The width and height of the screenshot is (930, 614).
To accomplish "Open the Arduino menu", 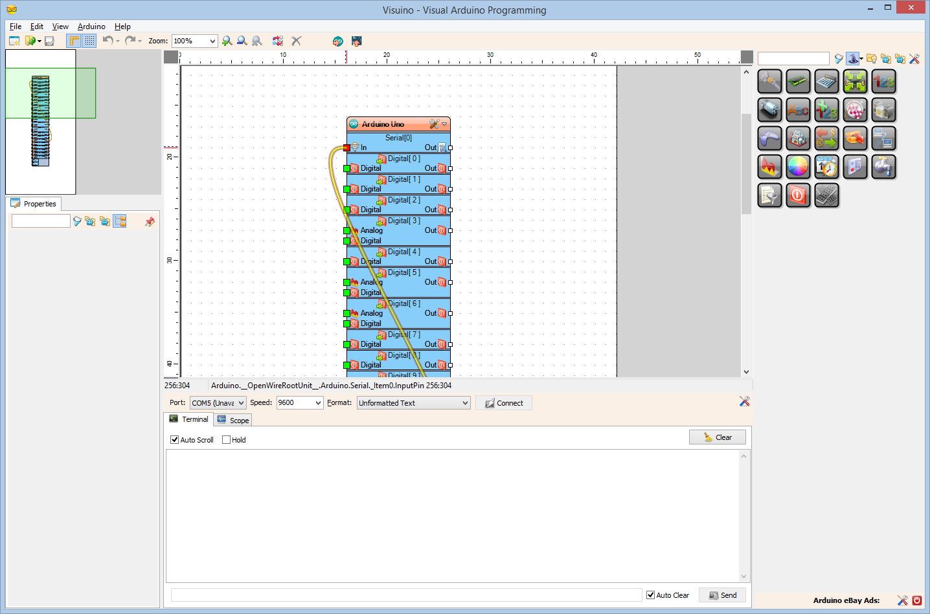I will pyautogui.click(x=91, y=27).
